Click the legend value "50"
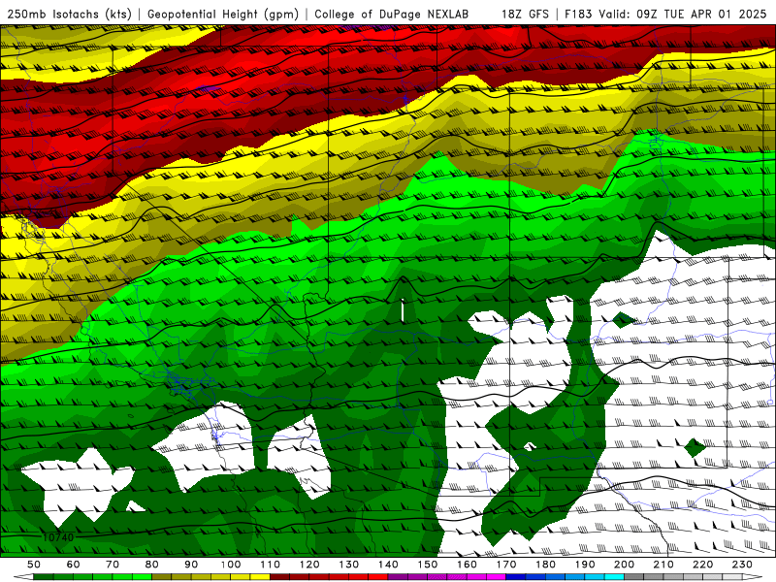Viewport: 776px width, 582px height. (x=34, y=565)
